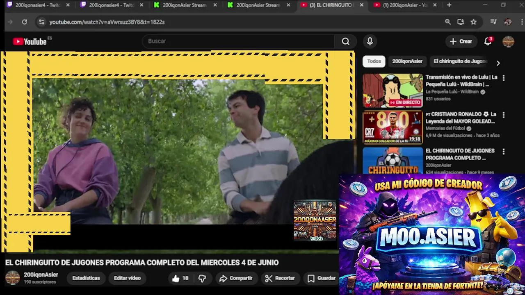Show more filter chips with right chevron

498,63
